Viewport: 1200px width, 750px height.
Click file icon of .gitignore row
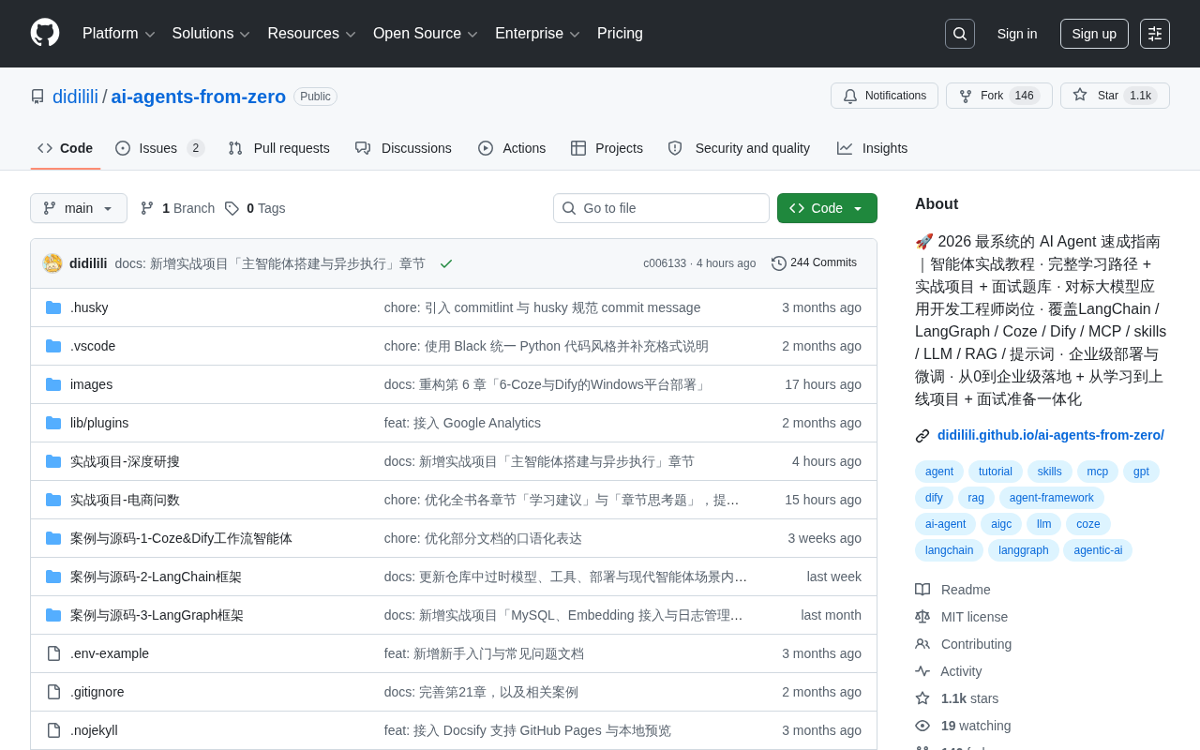pos(53,692)
